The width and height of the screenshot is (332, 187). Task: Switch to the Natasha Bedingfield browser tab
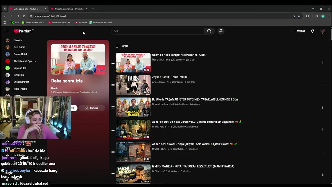click(69, 9)
